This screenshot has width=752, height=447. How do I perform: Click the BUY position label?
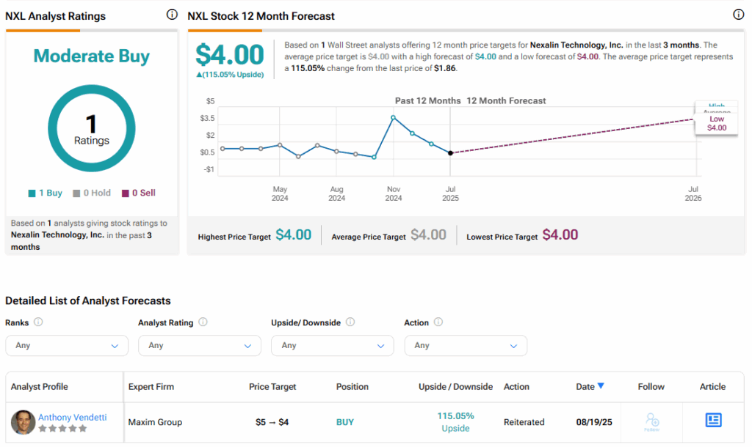[x=345, y=422]
